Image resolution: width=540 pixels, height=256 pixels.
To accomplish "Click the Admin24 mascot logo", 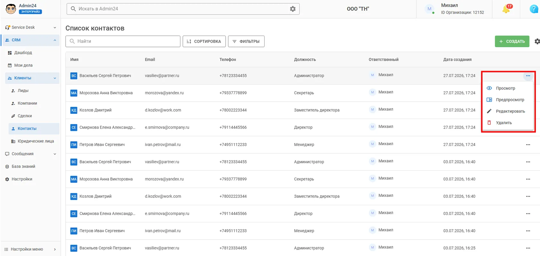I will (11, 9).
